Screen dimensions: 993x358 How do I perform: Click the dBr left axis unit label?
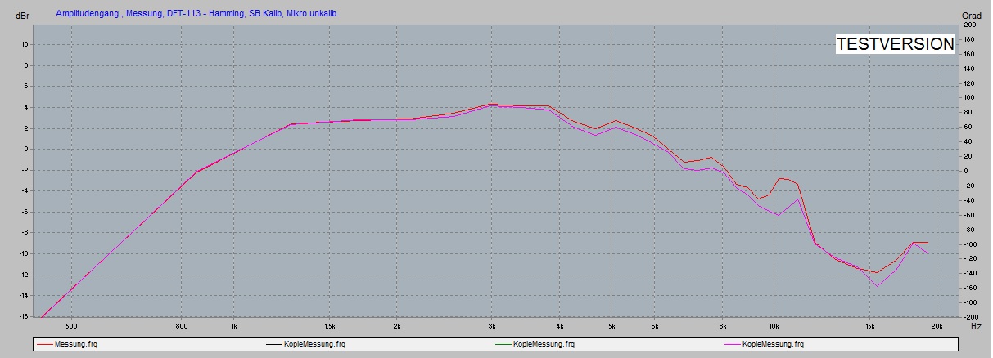22,15
